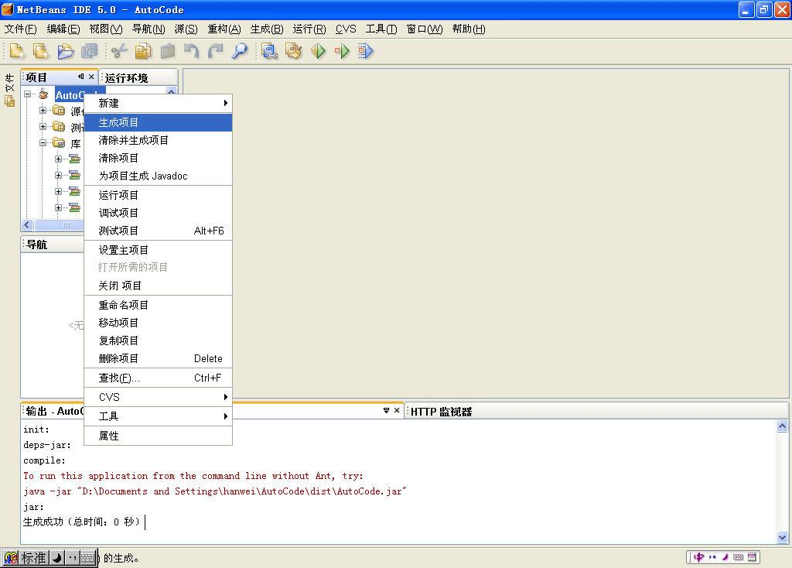The height and width of the screenshot is (568, 792).
Task: Expand the third library entry under 库
Action: pyautogui.click(x=58, y=191)
